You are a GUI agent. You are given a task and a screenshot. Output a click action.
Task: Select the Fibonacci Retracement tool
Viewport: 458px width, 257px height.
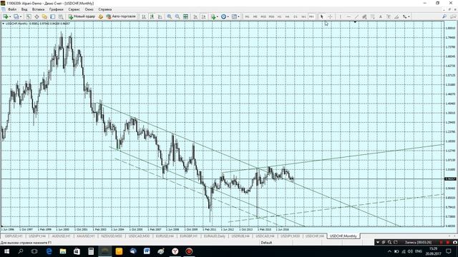[373, 16]
